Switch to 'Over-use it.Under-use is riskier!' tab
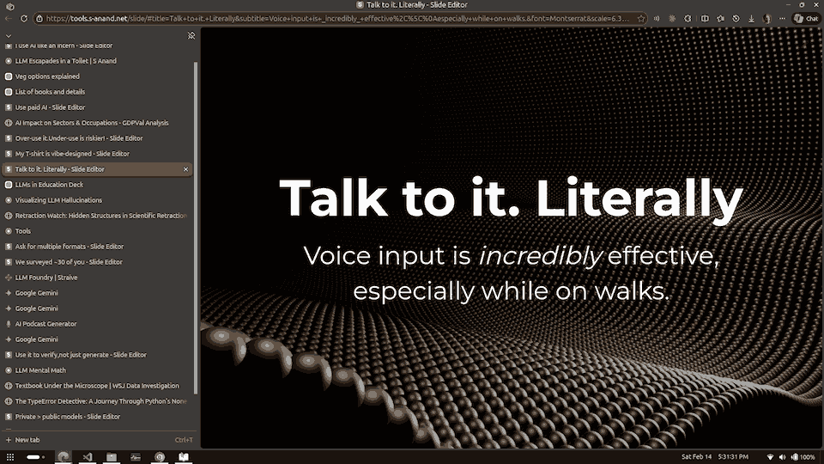Viewport: 824px width, 464px height. pos(98,138)
